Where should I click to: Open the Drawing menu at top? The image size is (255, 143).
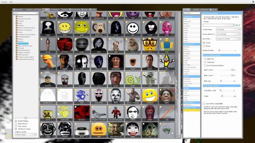pos(4,2)
